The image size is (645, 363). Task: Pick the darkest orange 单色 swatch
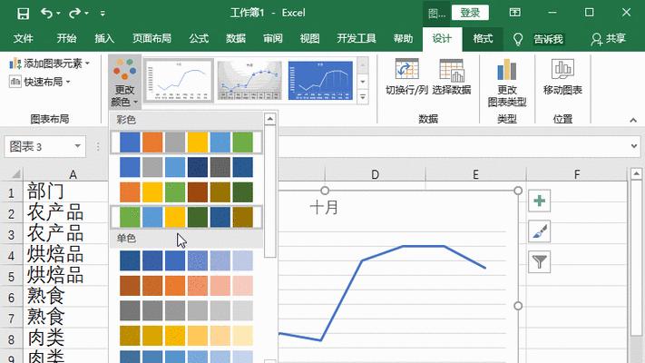tap(130, 286)
